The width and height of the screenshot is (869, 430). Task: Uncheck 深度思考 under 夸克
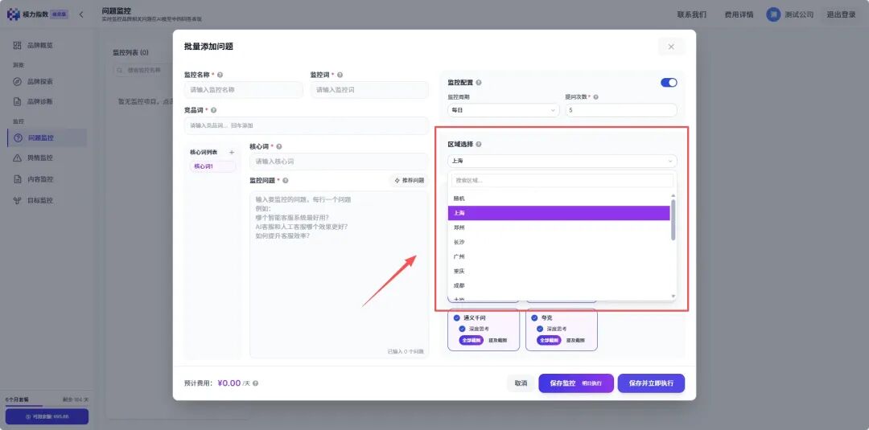tap(541, 329)
